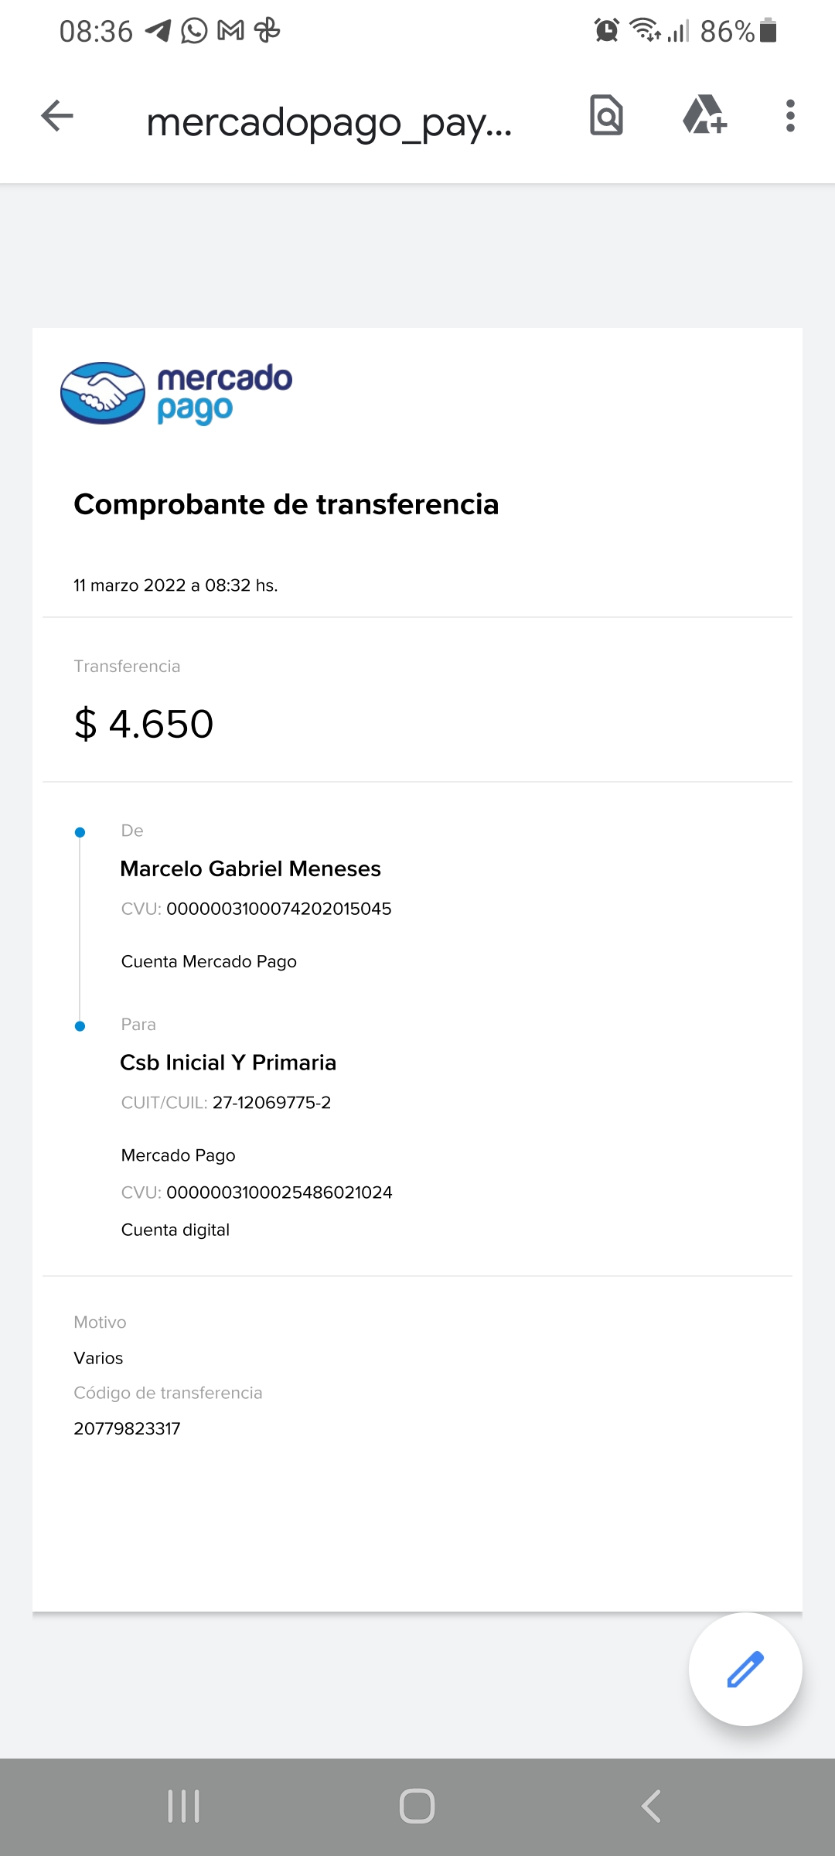Tap the Mercado Pago handshake logo
835x1856 pixels.
pos(103,393)
